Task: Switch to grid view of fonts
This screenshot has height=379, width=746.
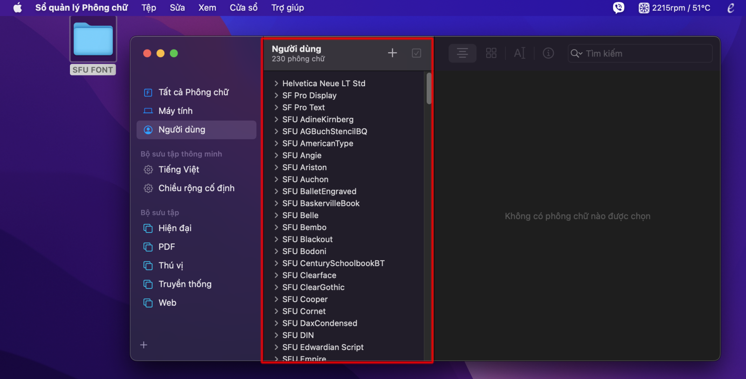Action: [x=491, y=53]
